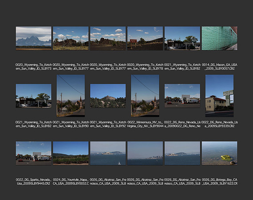Screen dimensions: 253x200
Task: Click Alcatraz filename under the skyline photo
Action: pyautogui.click(x=145, y=182)
